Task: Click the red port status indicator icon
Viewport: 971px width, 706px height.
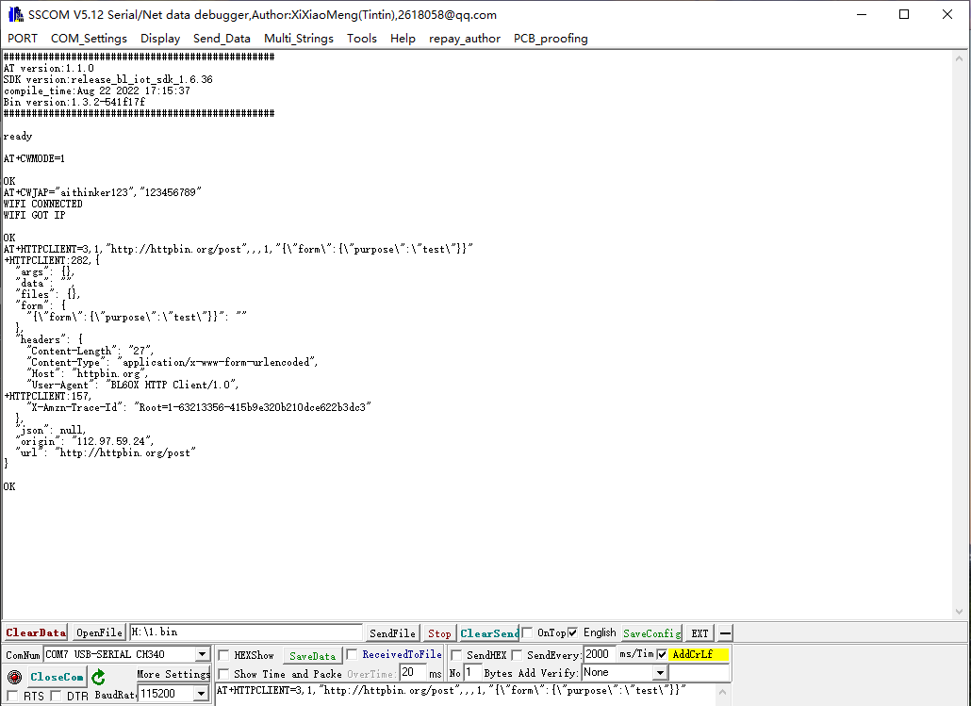Action: click(15, 676)
